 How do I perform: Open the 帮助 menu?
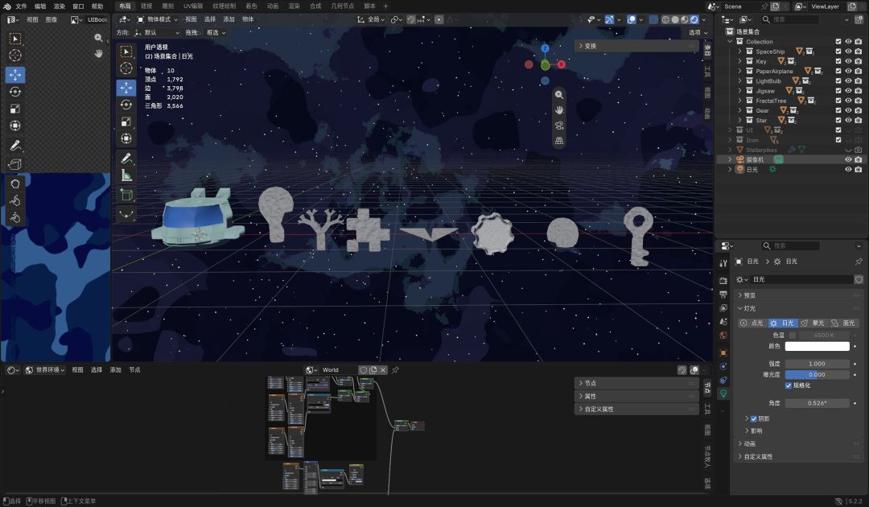(97, 6)
